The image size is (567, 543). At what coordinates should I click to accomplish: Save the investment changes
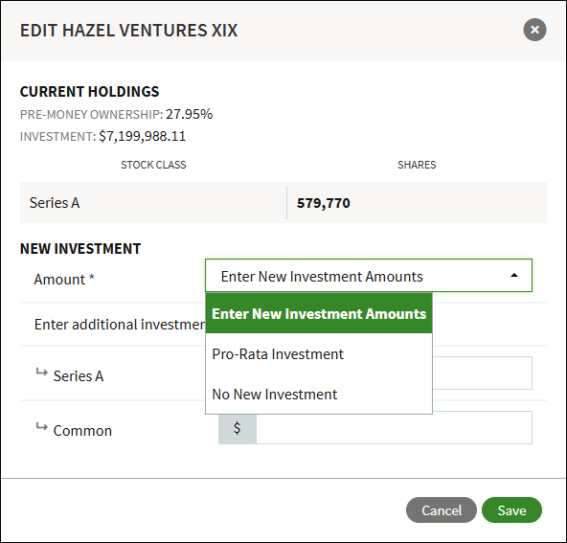(511, 510)
